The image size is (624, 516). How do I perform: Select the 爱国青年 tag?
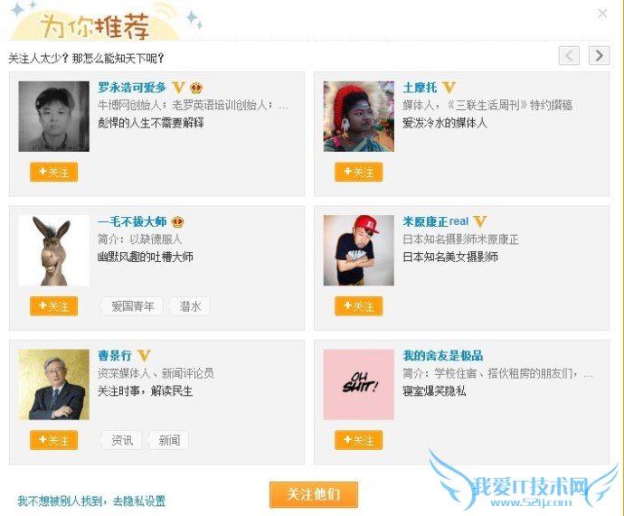point(132,306)
